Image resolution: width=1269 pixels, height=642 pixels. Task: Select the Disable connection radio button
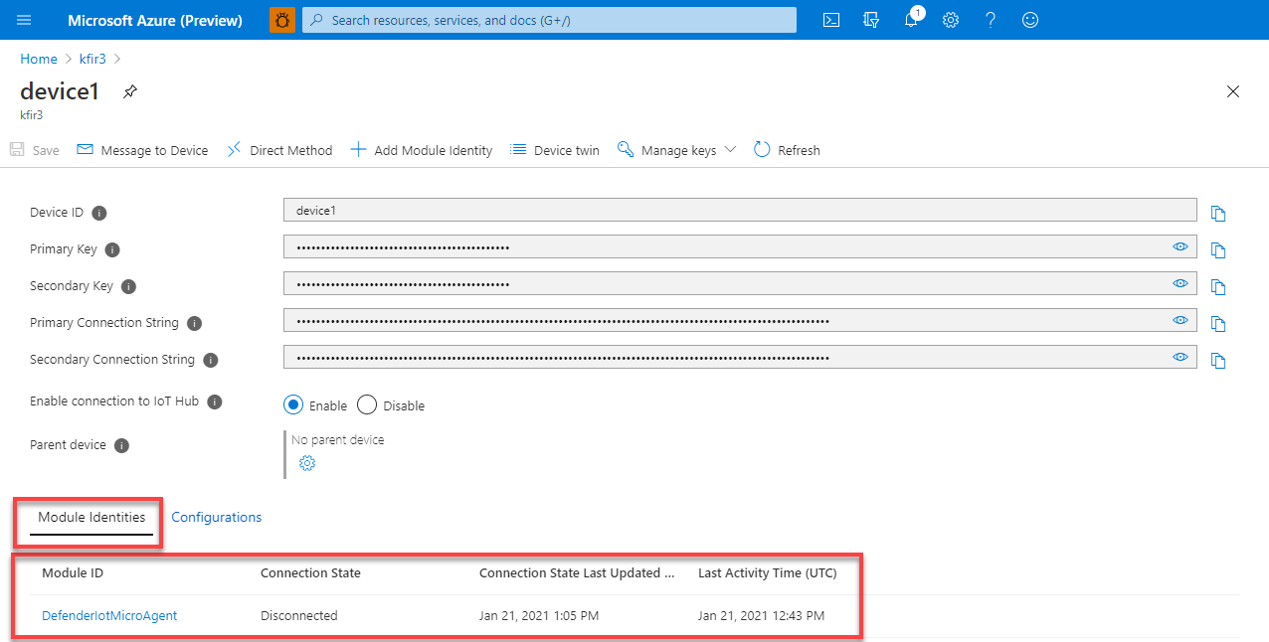coord(366,404)
